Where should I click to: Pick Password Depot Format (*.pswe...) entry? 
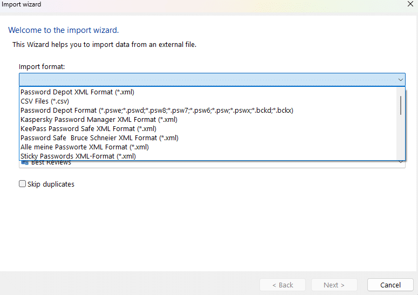pos(208,111)
